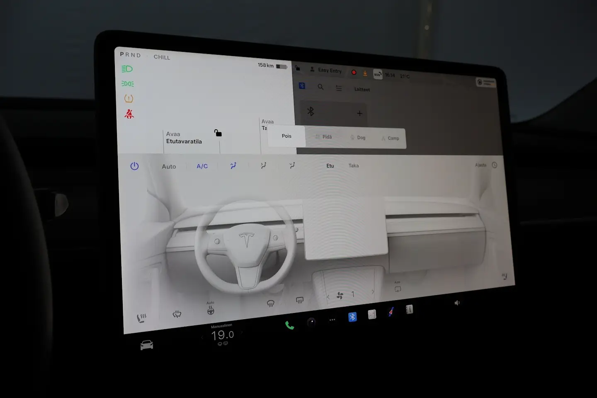This screenshot has width=597, height=398.
Task: Tap the 16:14 clock in status bar
Action: coord(390,75)
